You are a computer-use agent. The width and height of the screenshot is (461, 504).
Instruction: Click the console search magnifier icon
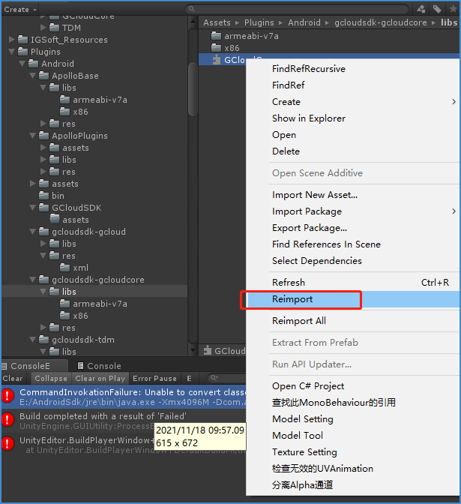214,378
